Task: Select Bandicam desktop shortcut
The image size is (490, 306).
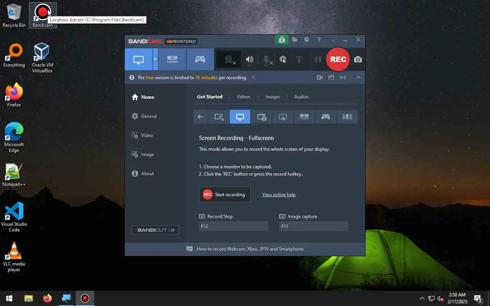Action: click(42, 15)
